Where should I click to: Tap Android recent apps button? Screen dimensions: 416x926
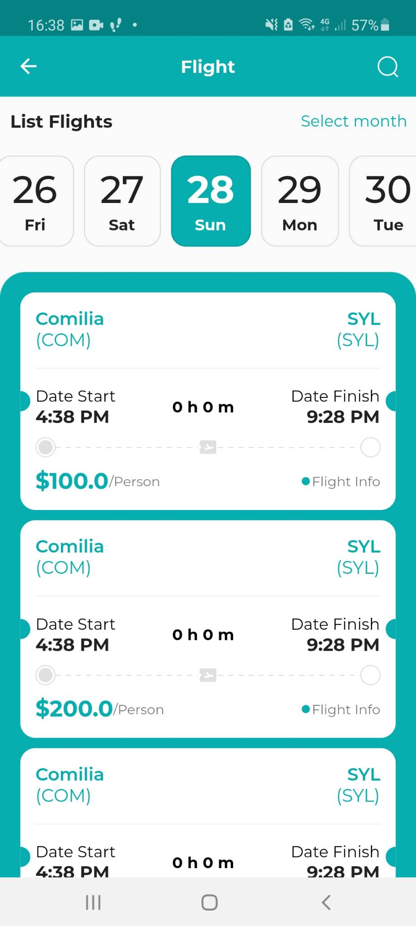point(93,902)
